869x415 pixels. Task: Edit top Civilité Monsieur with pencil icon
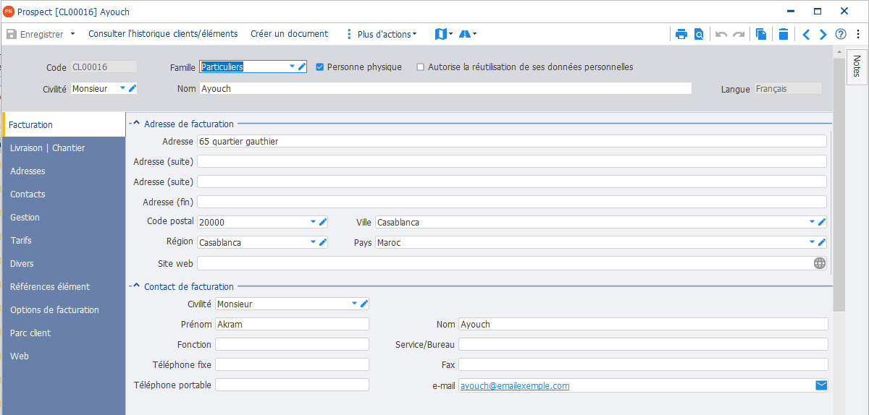pos(133,88)
